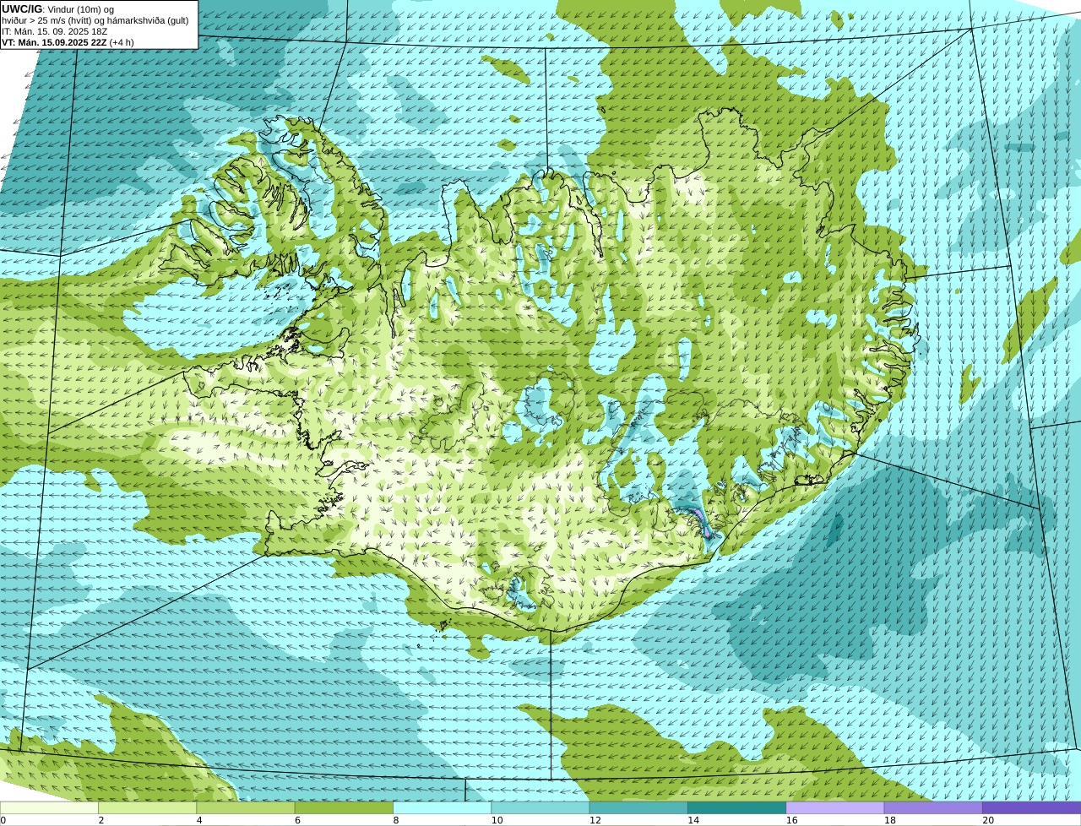
Task: Click the 18–20 m/s purple legend swatch
Action: coord(933,807)
